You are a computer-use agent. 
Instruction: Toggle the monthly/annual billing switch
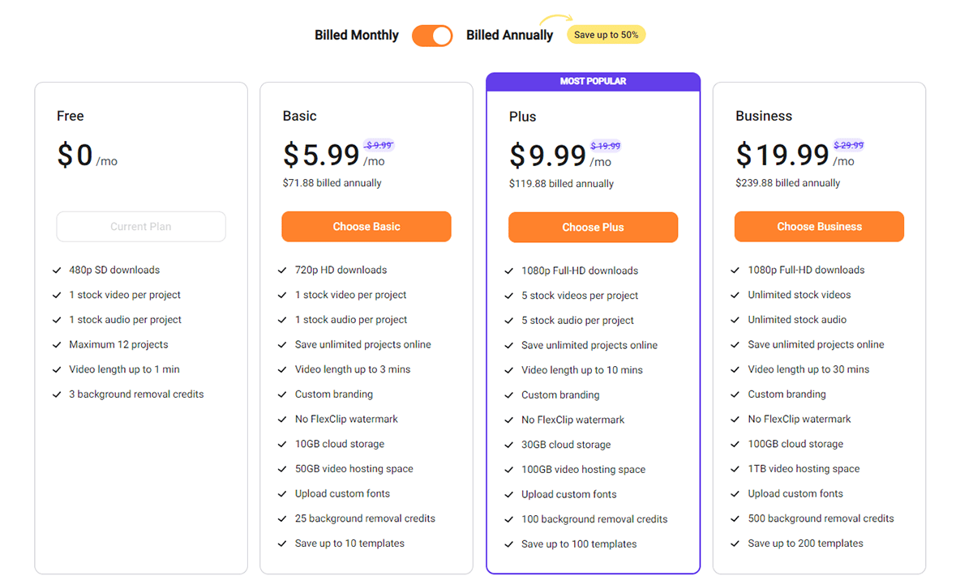pos(432,36)
